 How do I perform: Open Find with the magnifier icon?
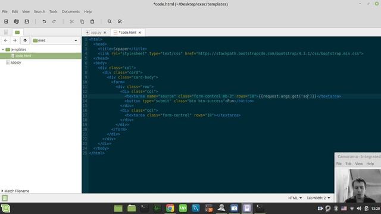tap(110, 21)
